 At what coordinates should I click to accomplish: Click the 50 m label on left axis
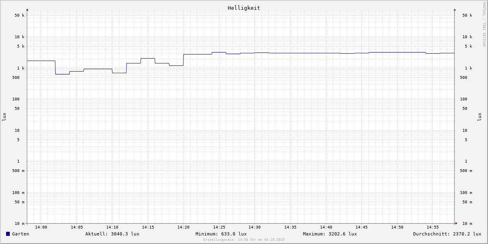(x=20, y=202)
